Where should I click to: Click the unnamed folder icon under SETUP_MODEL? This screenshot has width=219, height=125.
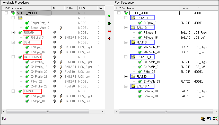[20, 18]
